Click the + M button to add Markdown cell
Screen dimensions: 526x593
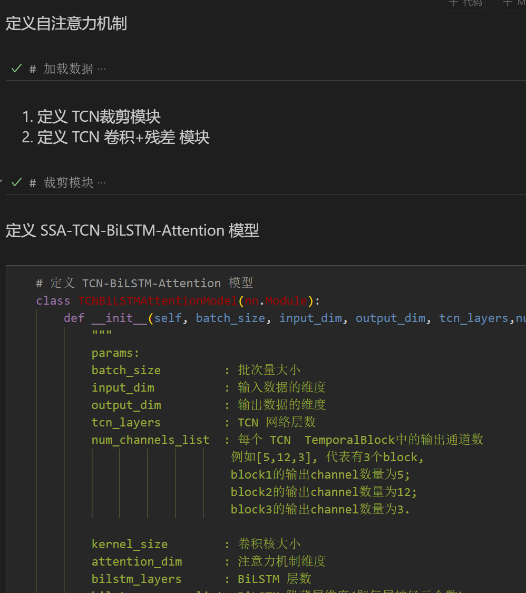(514, 3)
